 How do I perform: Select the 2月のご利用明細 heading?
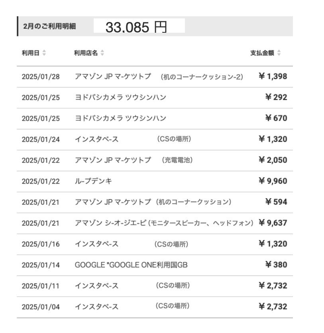[x=49, y=27]
